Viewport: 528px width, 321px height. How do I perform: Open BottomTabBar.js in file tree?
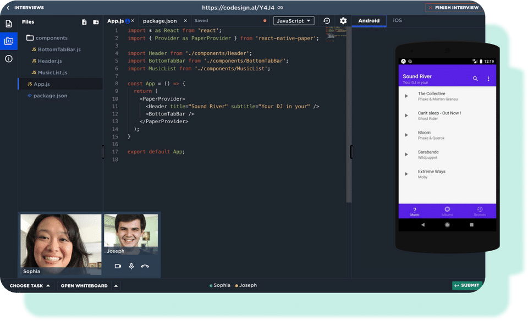56,49
